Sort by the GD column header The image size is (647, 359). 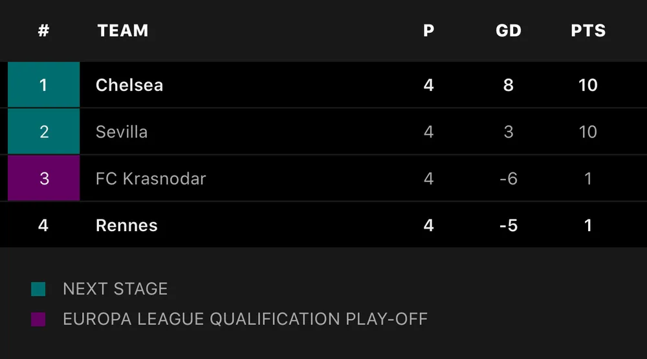click(509, 30)
